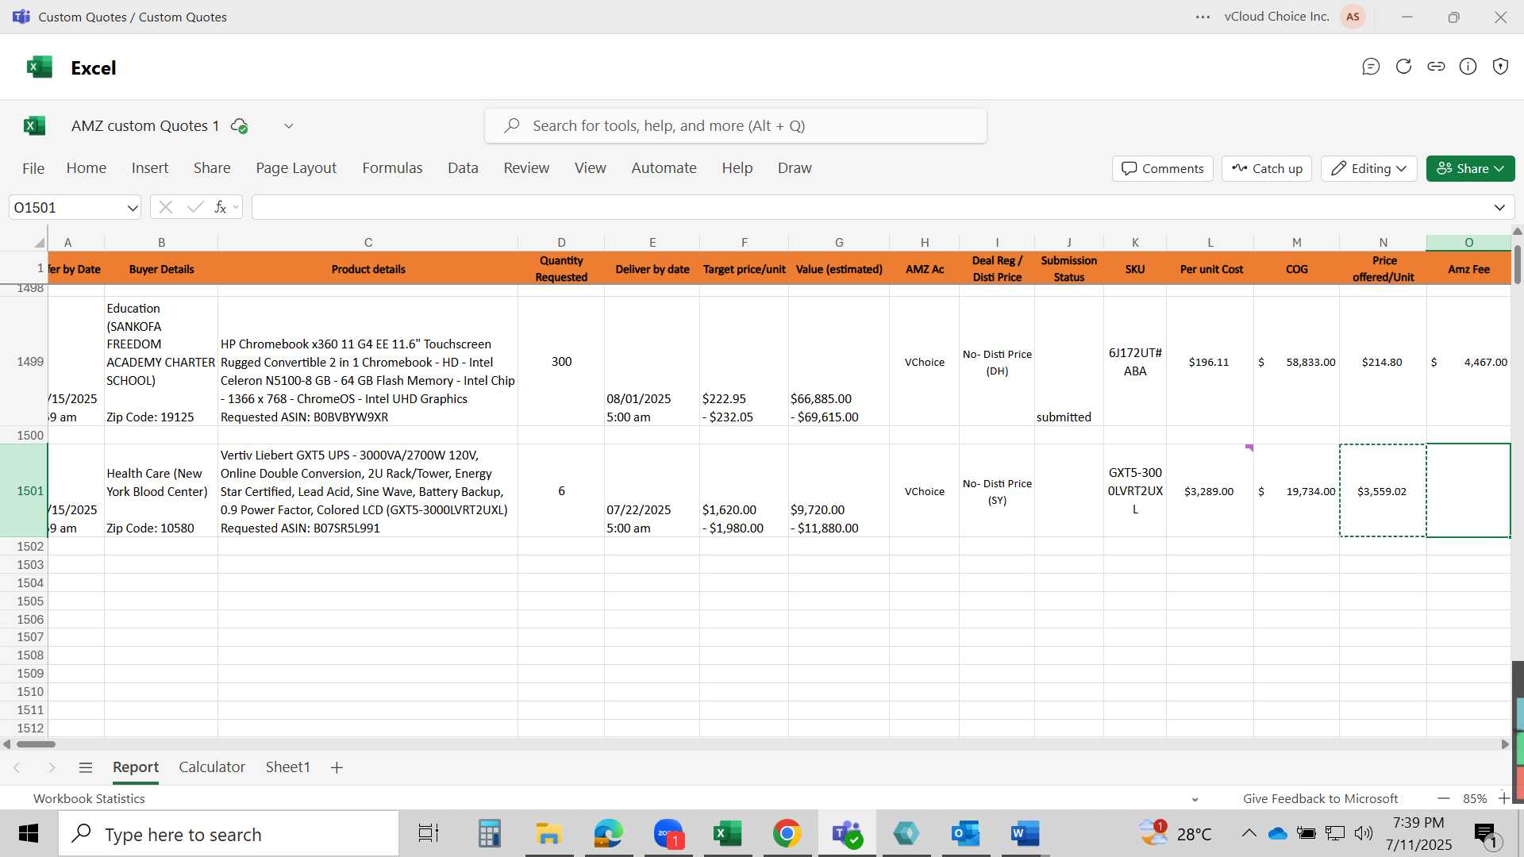Open the Editing mode dropdown
This screenshot has width=1524, height=857.
tap(1369, 168)
